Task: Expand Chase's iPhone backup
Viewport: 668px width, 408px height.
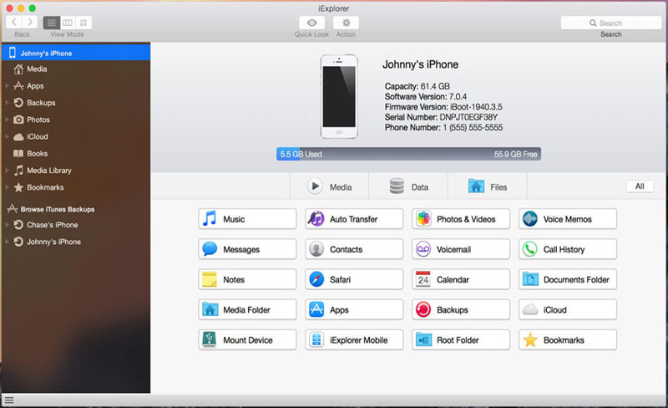Action: pos(8,225)
